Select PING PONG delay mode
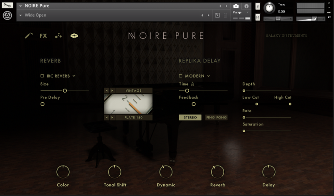 216,118
